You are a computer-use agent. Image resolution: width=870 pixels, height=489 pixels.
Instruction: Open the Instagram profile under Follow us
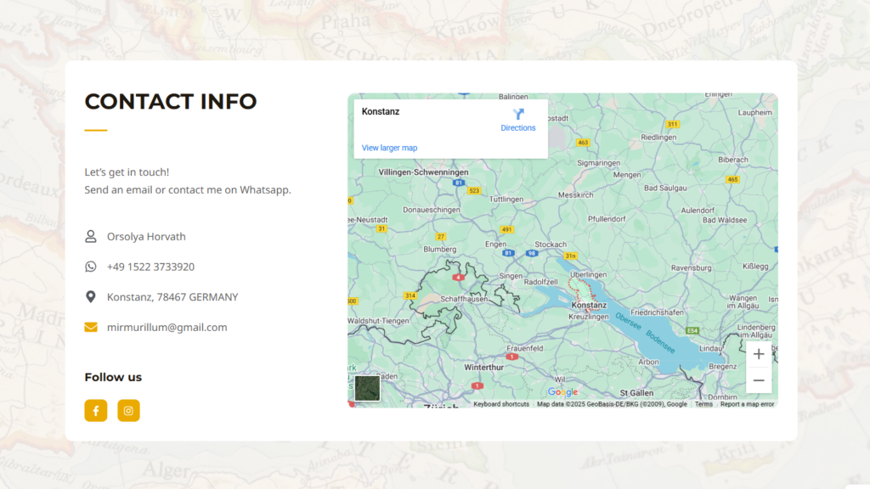point(128,410)
